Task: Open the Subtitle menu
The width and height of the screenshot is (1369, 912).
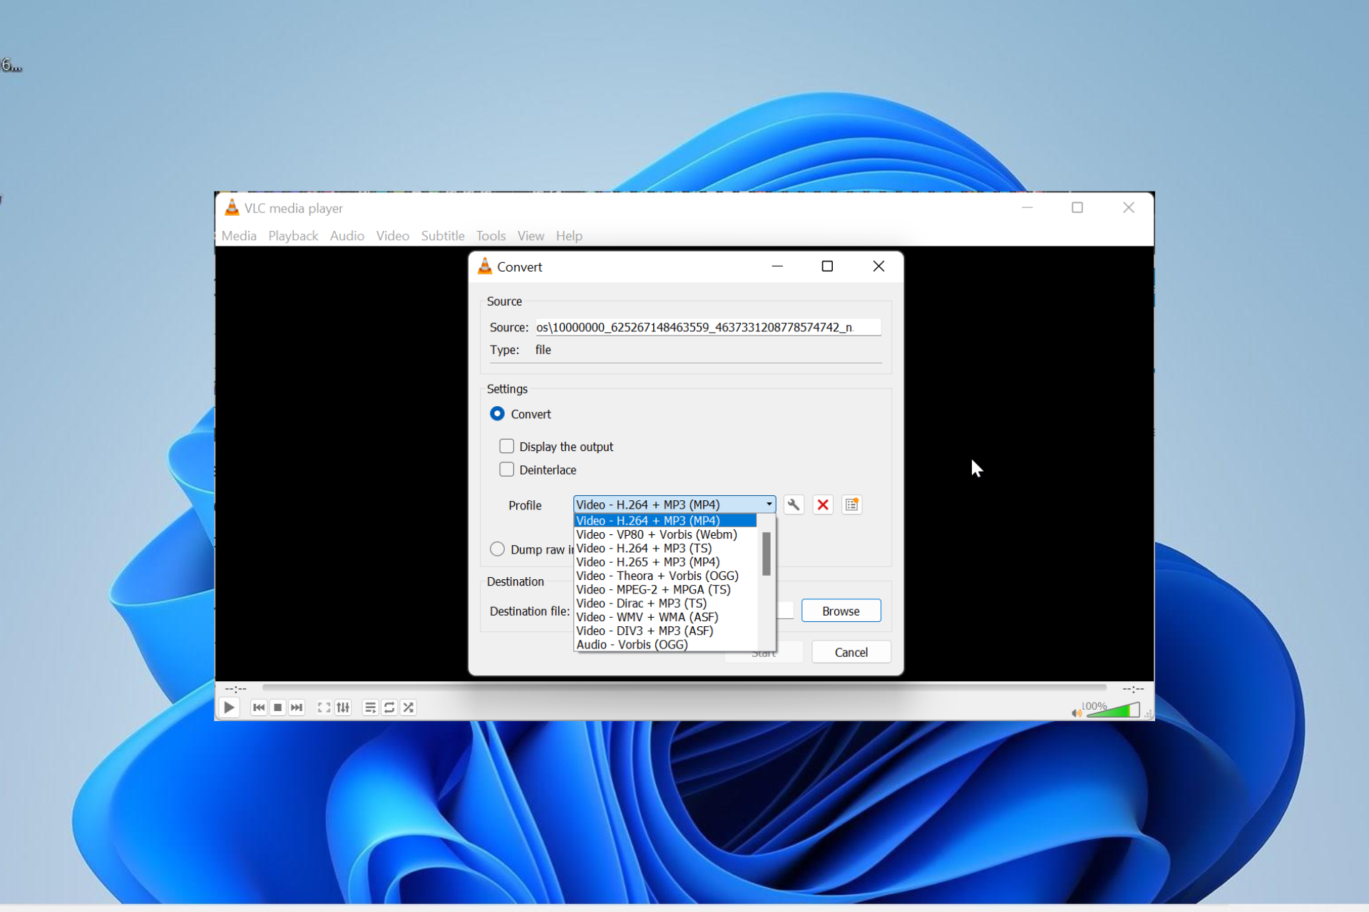Action: pos(443,236)
